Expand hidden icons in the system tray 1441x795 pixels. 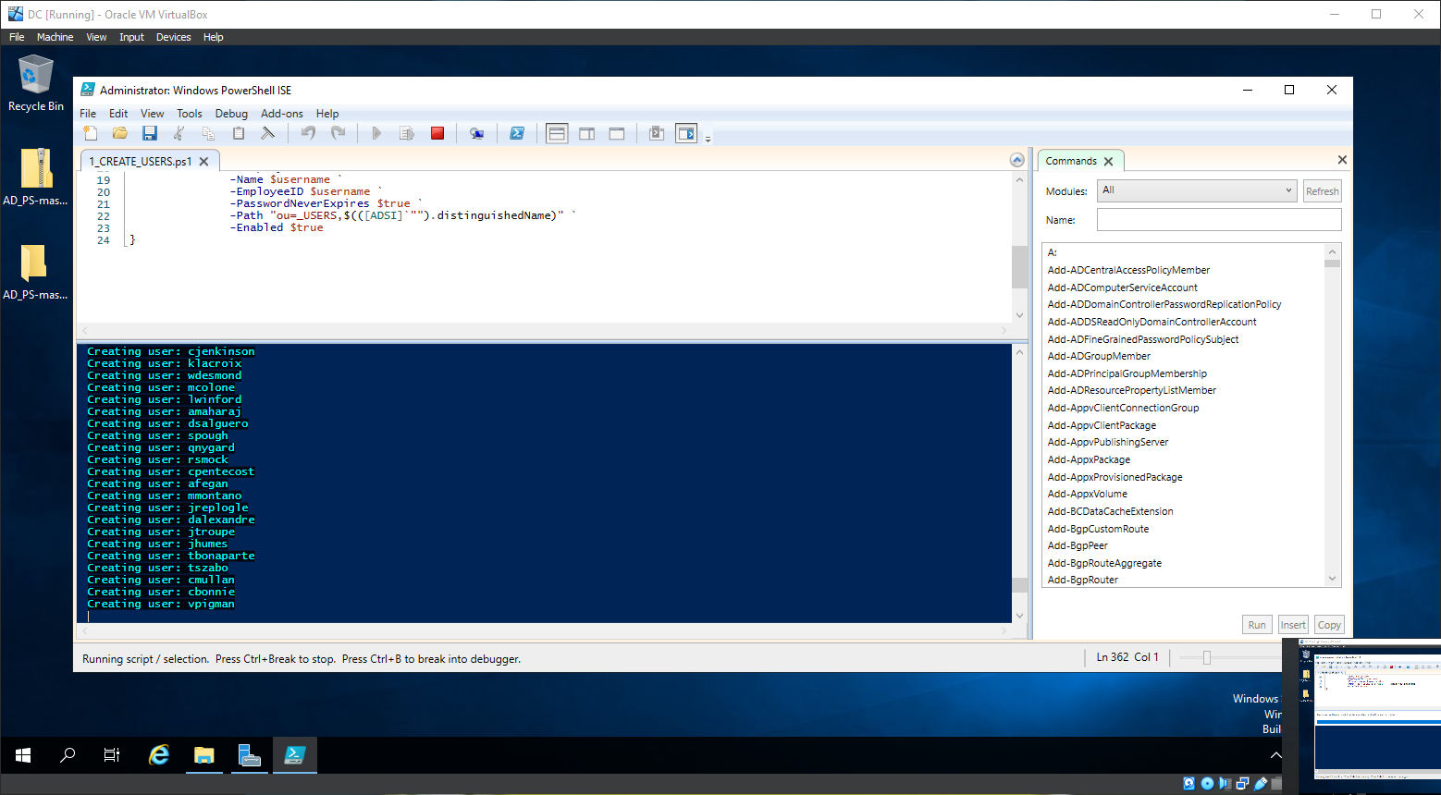(1275, 755)
